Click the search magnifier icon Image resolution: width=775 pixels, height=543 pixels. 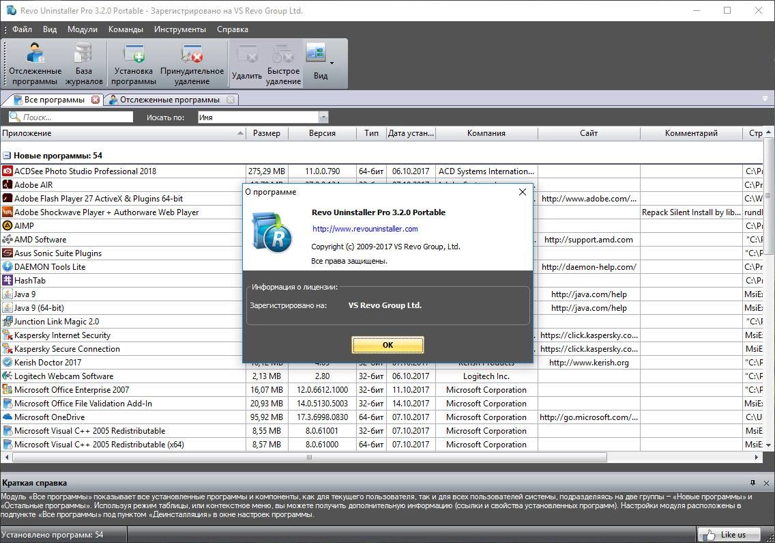(x=15, y=117)
